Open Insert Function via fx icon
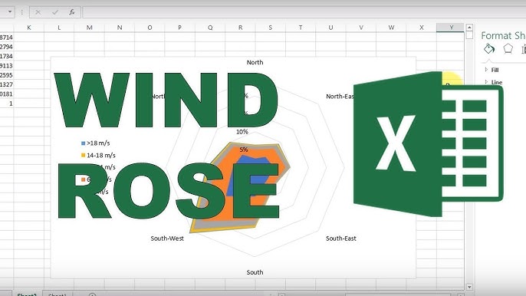Image resolution: width=526 pixels, height=296 pixels. pyautogui.click(x=72, y=12)
